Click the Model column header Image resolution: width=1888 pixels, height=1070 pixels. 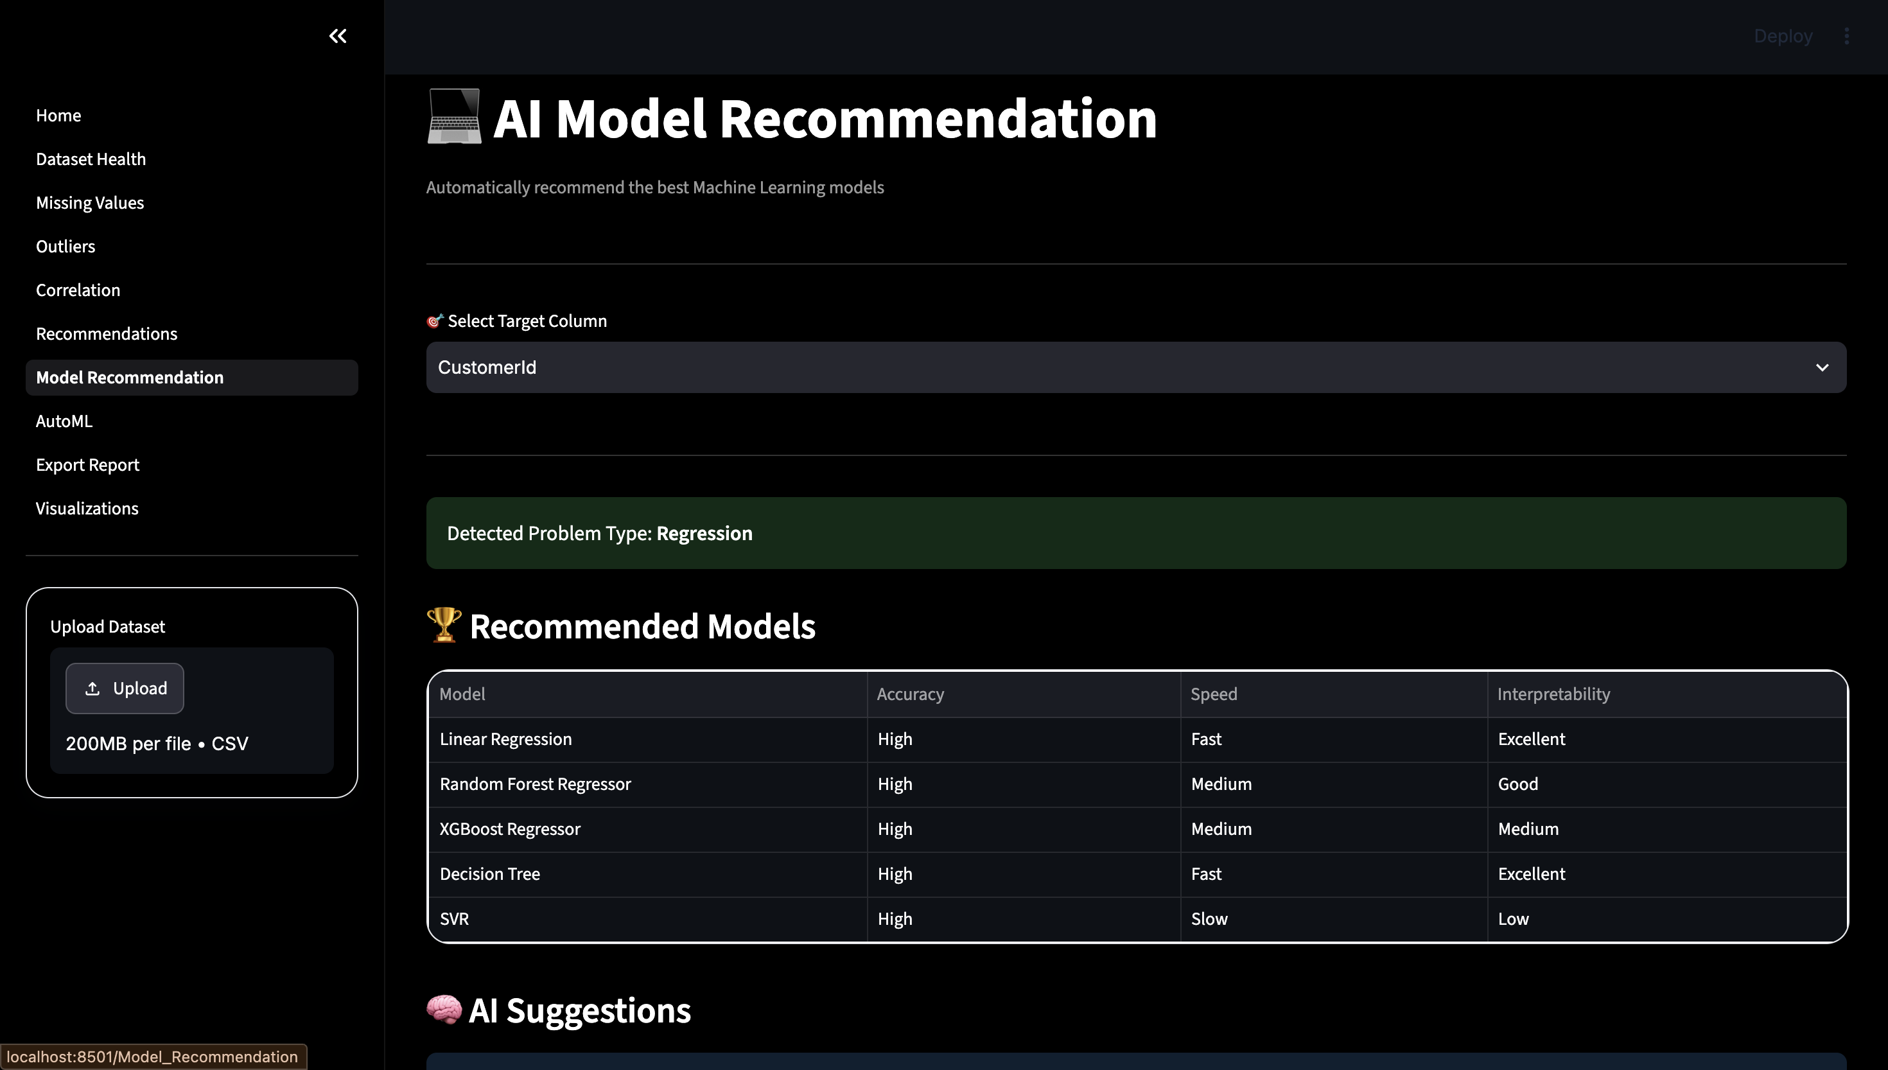(647, 694)
